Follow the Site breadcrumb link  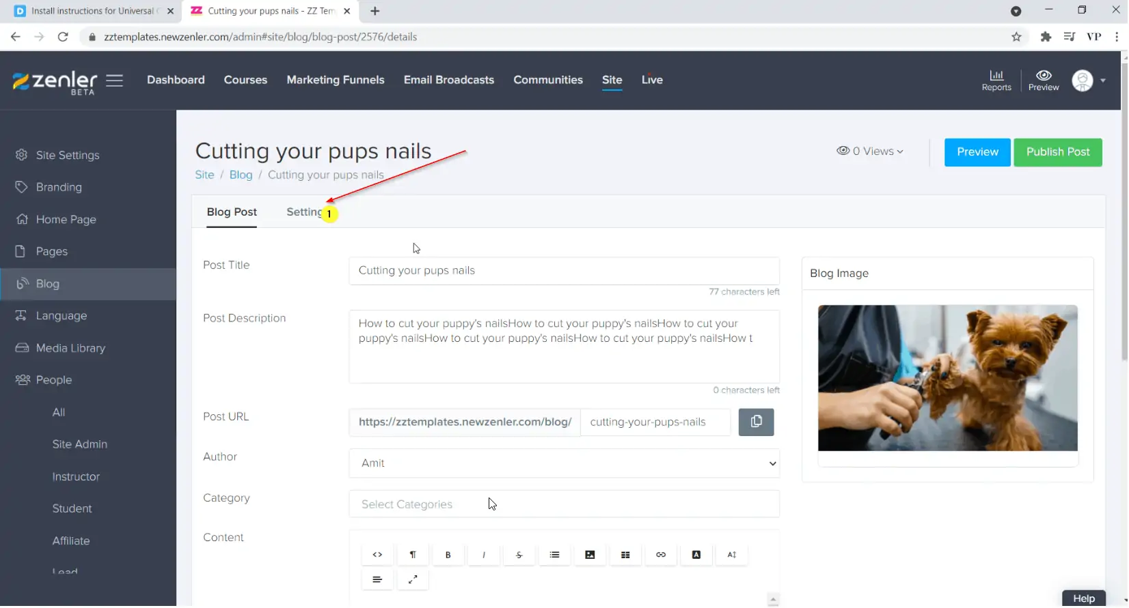(204, 175)
